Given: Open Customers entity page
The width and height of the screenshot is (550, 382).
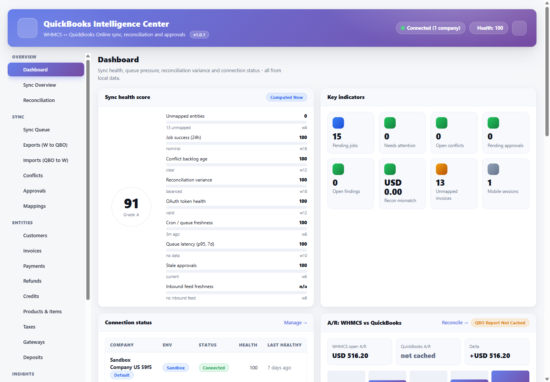Looking at the screenshot, I should coord(46,235).
